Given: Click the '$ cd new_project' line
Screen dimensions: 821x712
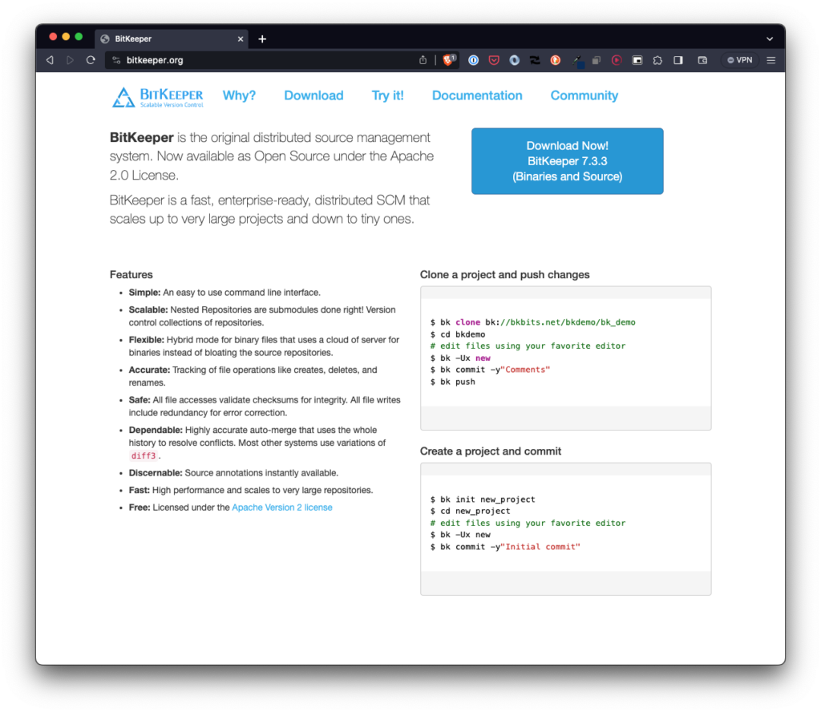Looking at the screenshot, I should [x=470, y=511].
